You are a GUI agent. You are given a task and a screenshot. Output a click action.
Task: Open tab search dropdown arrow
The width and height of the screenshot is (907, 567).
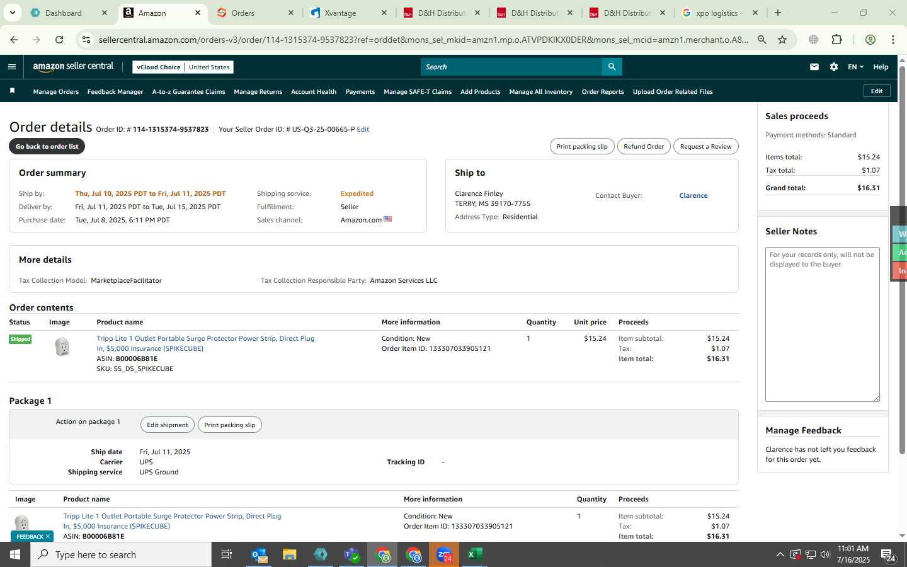pos(12,13)
